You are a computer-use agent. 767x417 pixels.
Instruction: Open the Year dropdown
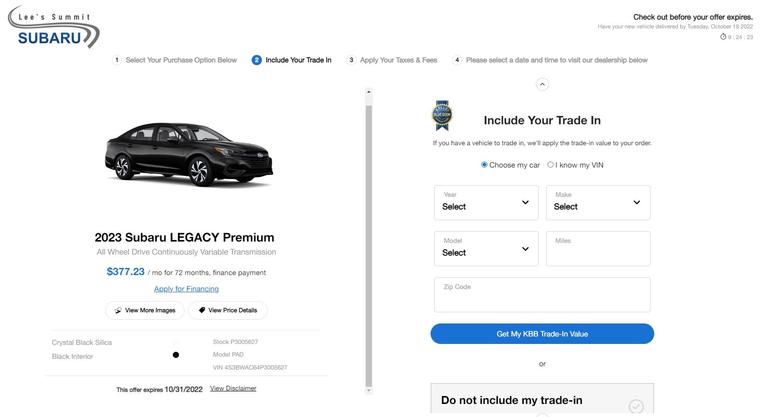[486, 203]
